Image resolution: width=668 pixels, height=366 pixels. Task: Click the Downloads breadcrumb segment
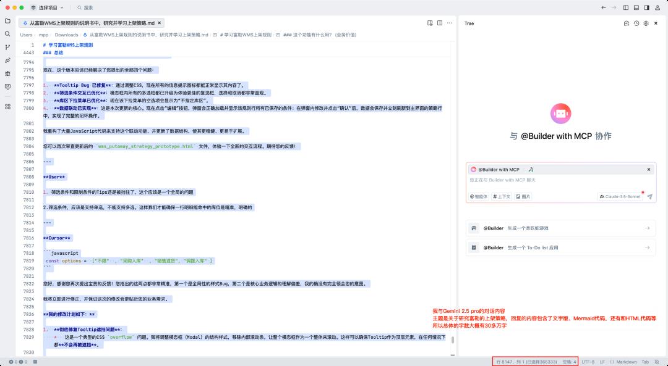66,35
